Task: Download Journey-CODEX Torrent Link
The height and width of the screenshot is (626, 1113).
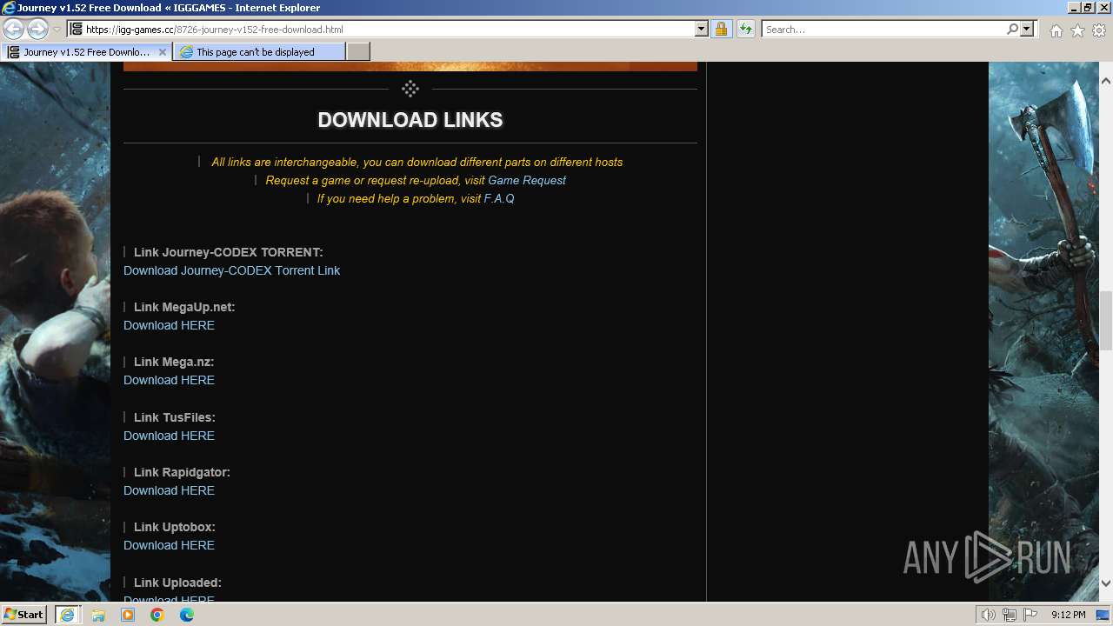Action: [231, 270]
